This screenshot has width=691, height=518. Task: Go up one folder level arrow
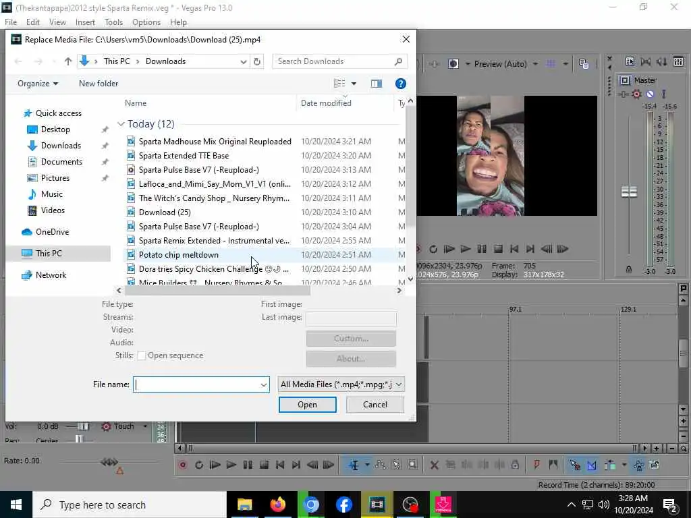click(68, 61)
